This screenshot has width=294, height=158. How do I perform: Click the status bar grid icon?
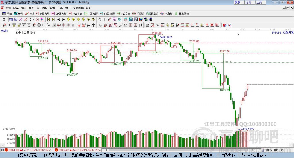pos(2,150)
